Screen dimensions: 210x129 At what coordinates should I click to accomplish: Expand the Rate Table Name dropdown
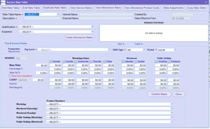[x=58, y=14]
